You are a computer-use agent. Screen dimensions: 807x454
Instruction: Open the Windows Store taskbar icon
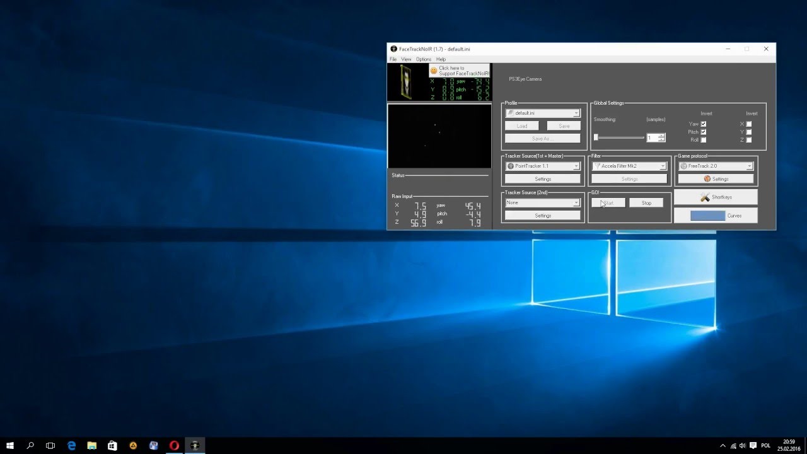tap(112, 445)
